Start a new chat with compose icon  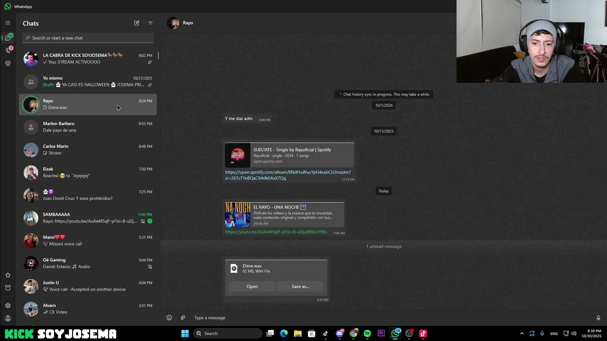tap(137, 23)
